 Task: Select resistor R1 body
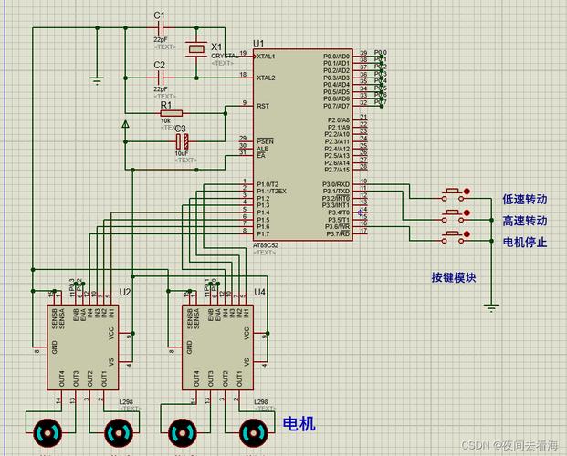[x=172, y=113]
